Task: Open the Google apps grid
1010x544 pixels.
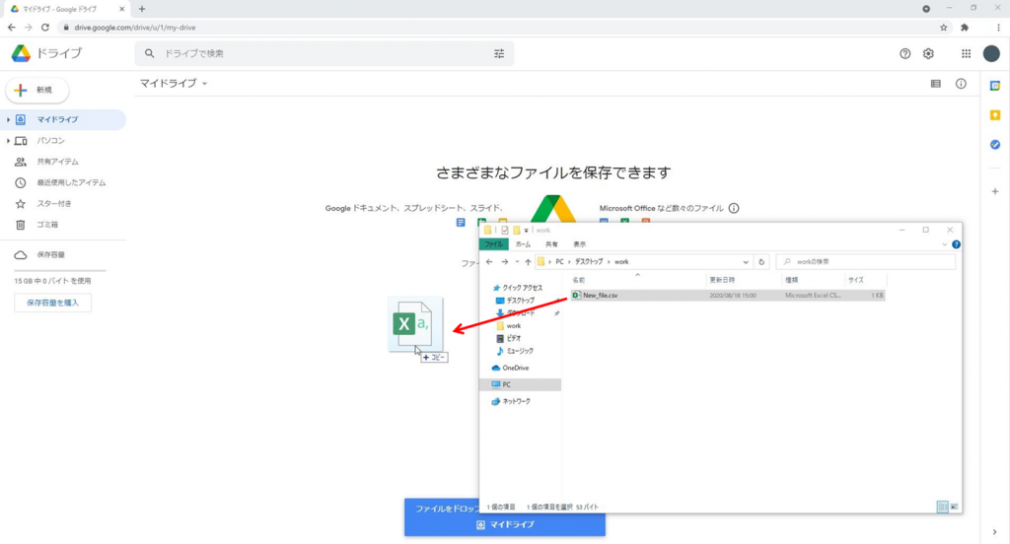Action: click(x=967, y=54)
